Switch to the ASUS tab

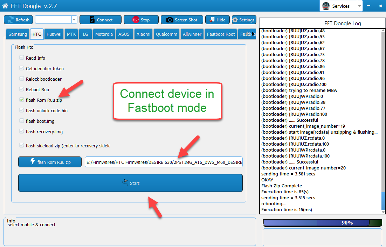pos(124,34)
